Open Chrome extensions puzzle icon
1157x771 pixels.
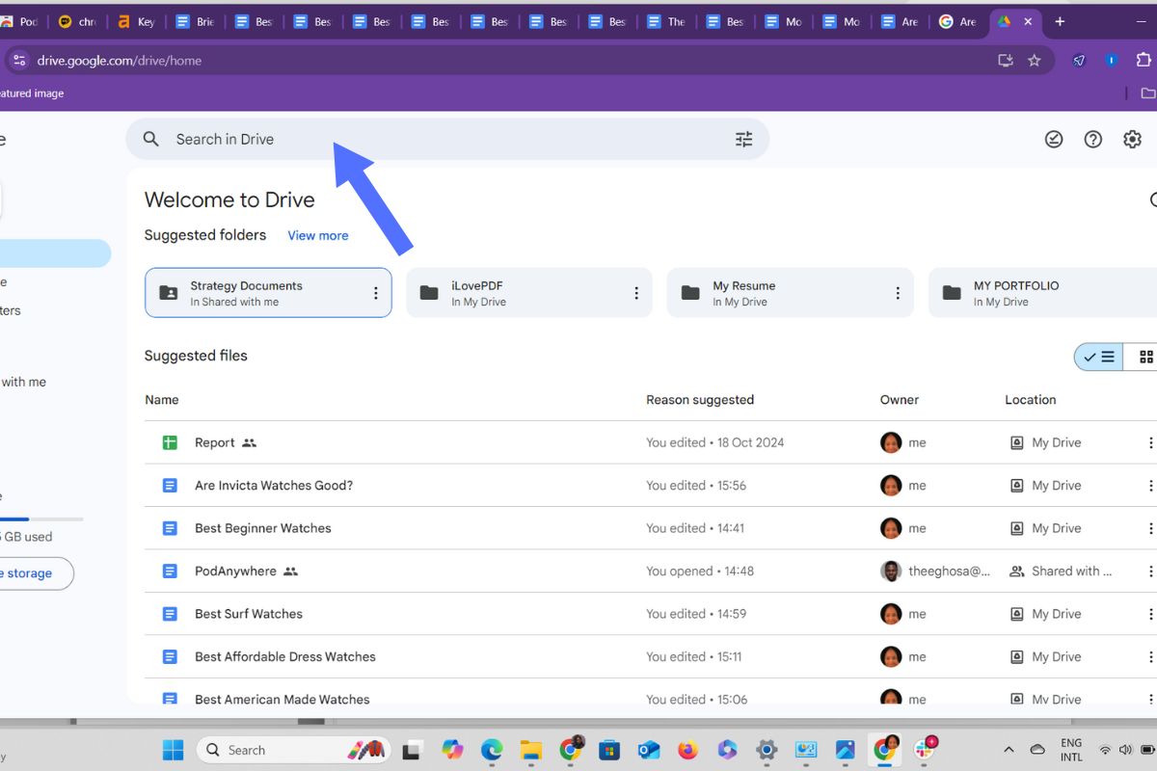click(x=1144, y=60)
